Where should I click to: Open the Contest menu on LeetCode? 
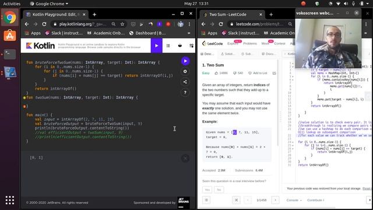pyautogui.click(x=280, y=43)
